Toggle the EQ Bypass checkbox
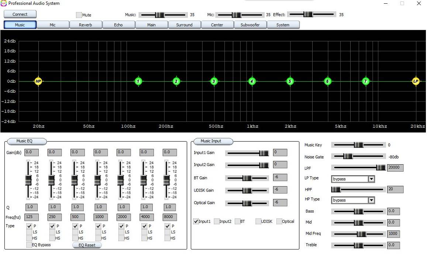This screenshot has height=255, width=427. (29, 245)
